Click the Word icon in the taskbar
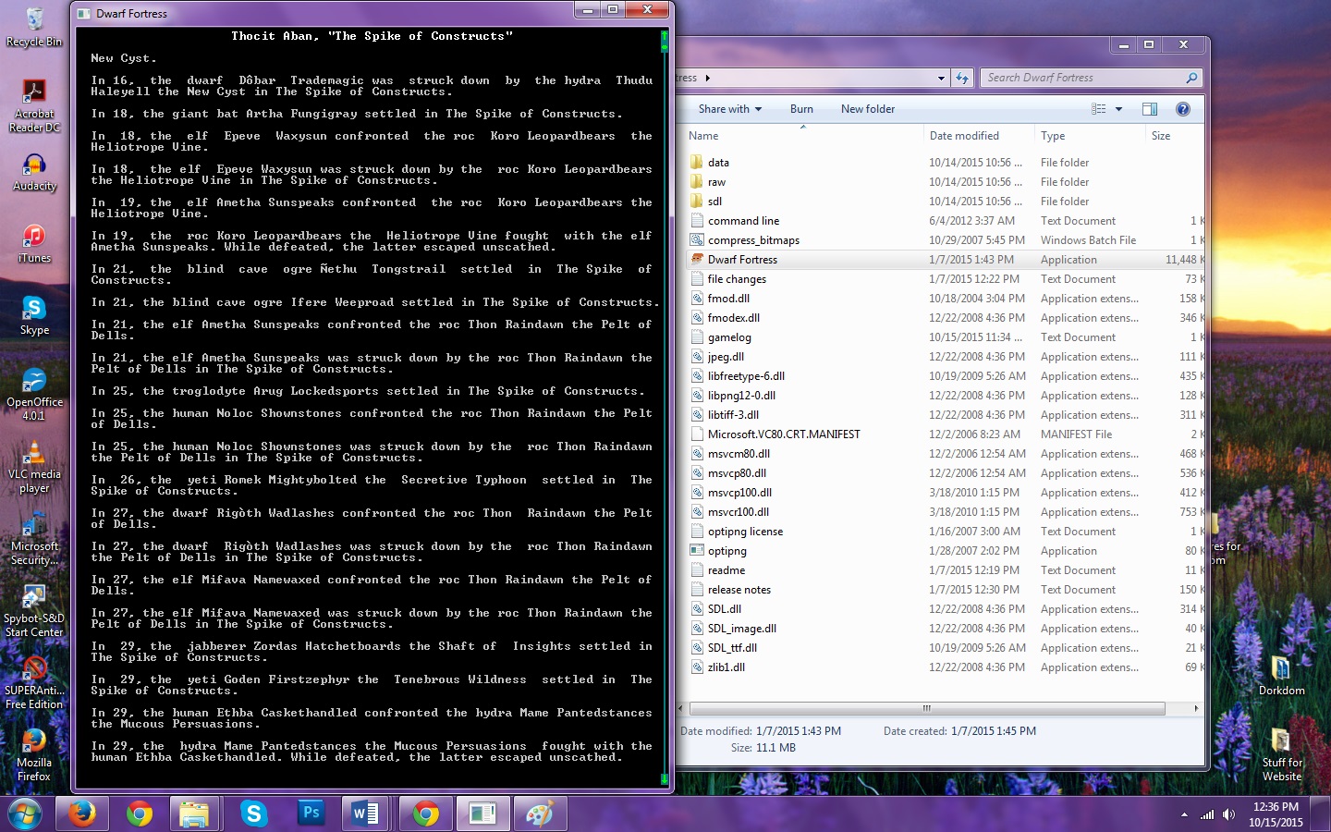 pos(365,814)
